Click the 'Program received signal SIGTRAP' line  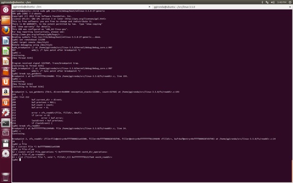click(x=45, y=63)
